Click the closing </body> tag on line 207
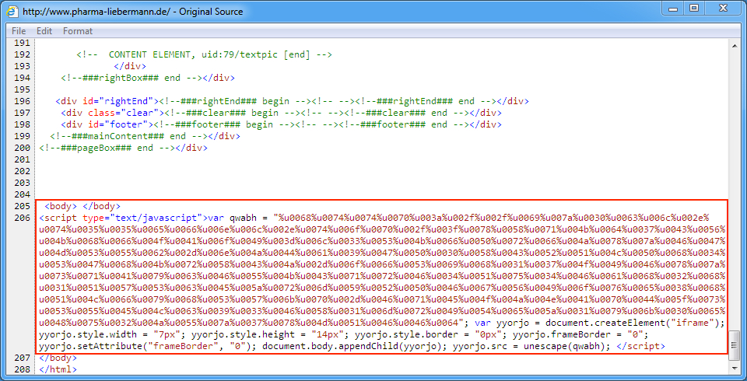The width and height of the screenshot is (747, 381). click(x=58, y=358)
